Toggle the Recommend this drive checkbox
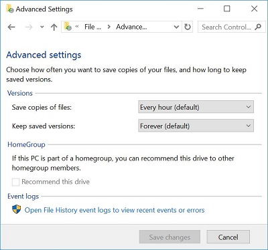 (15, 182)
